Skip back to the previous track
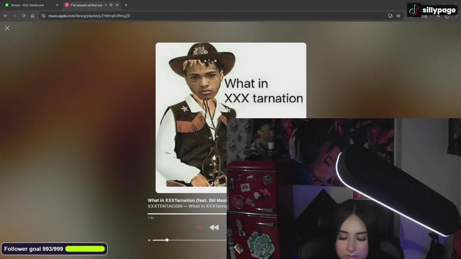This screenshot has height=259, width=461. click(x=214, y=227)
